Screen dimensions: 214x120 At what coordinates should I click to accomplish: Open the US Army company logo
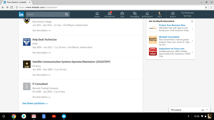coord(27,64)
